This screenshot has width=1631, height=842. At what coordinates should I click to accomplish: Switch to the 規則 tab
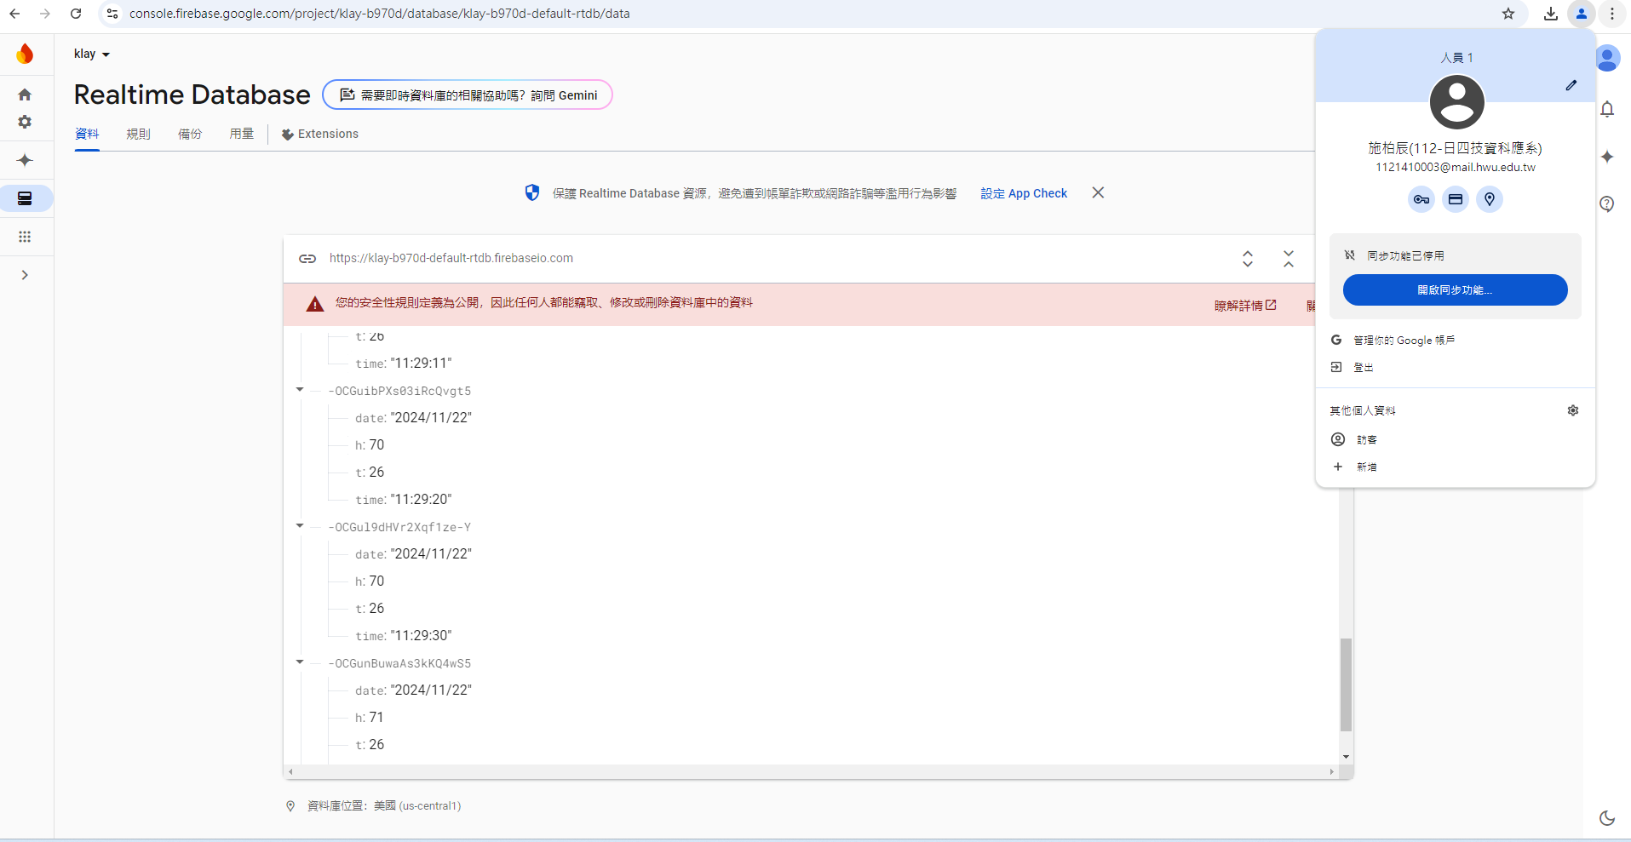(x=138, y=134)
